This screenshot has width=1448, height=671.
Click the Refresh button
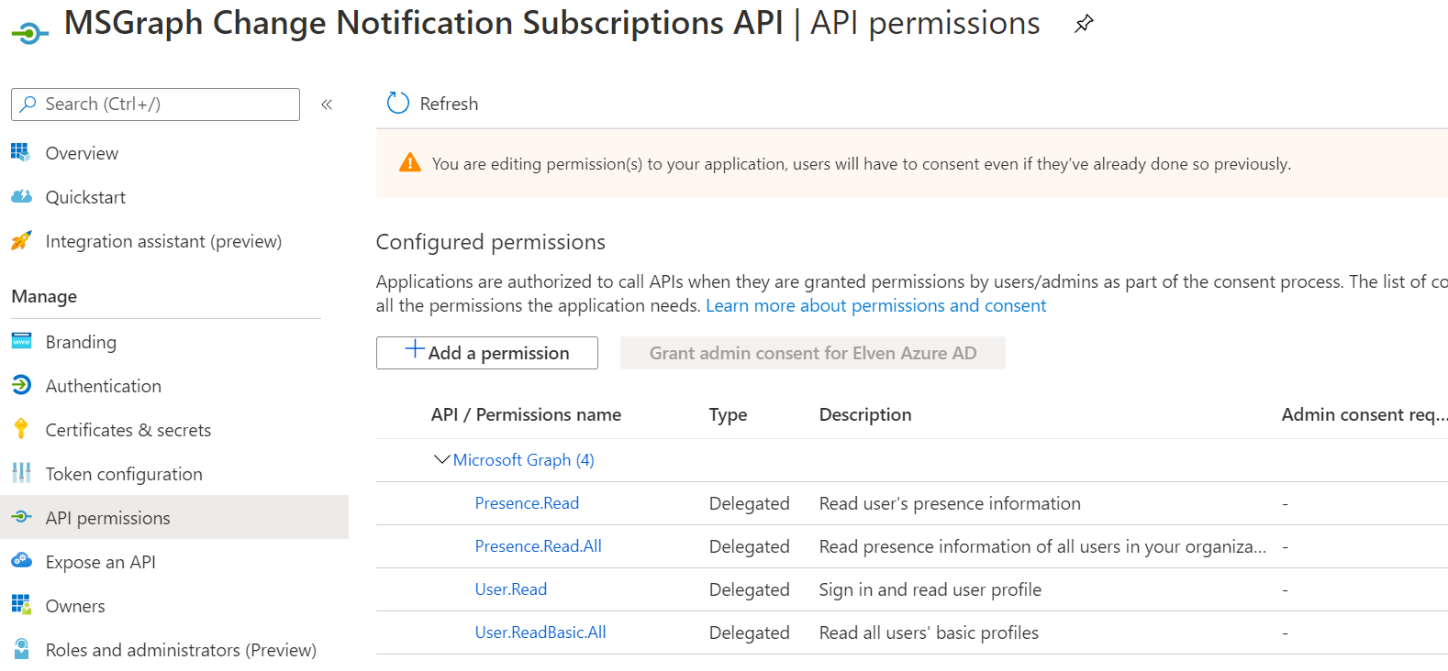tap(433, 104)
